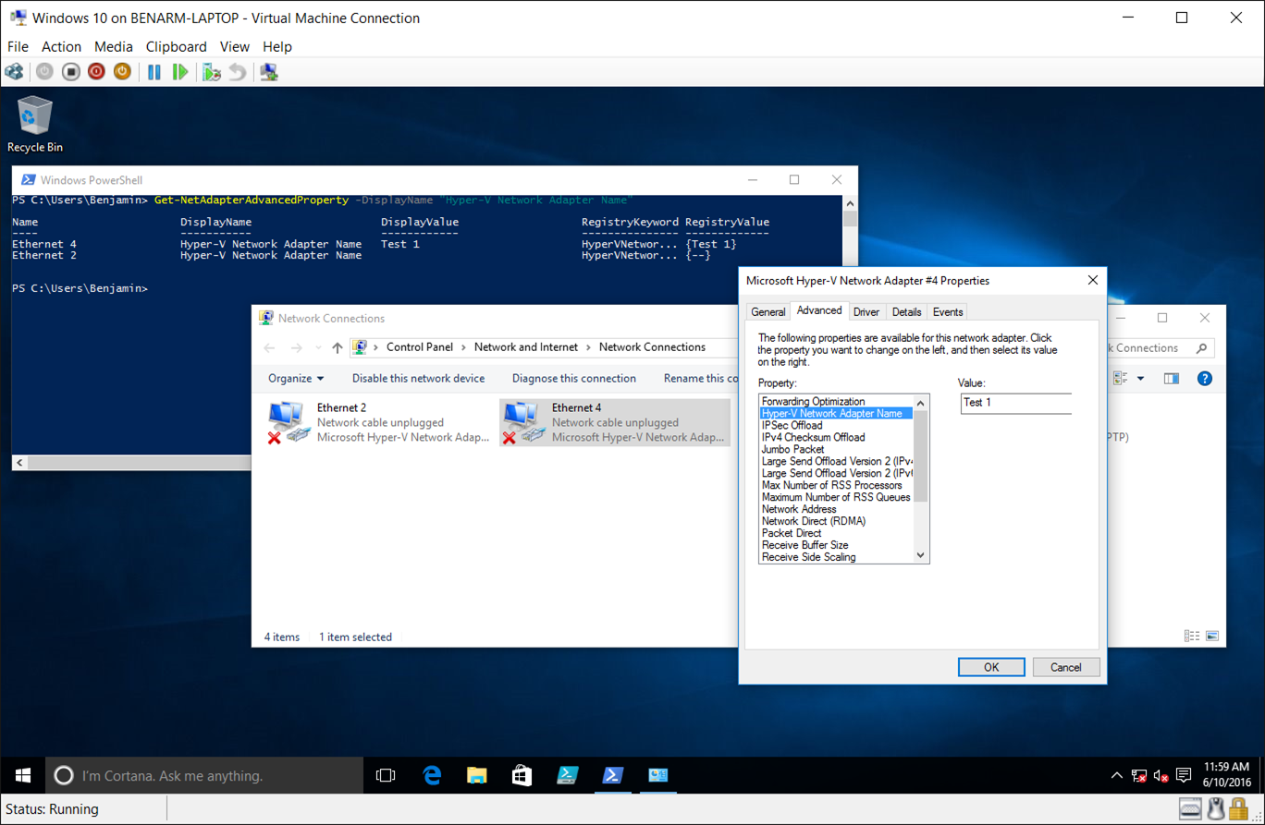This screenshot has height=825, width=1265.
Task: Click Disable this network device
Action: [x=418, y=378]
